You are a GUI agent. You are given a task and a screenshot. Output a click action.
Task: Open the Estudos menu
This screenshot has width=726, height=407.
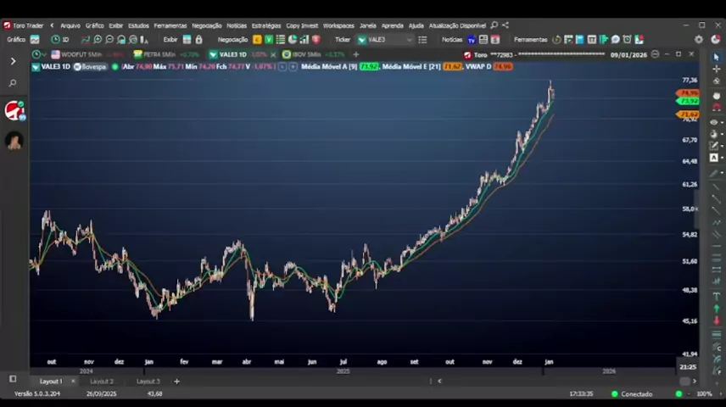point(138,25)
